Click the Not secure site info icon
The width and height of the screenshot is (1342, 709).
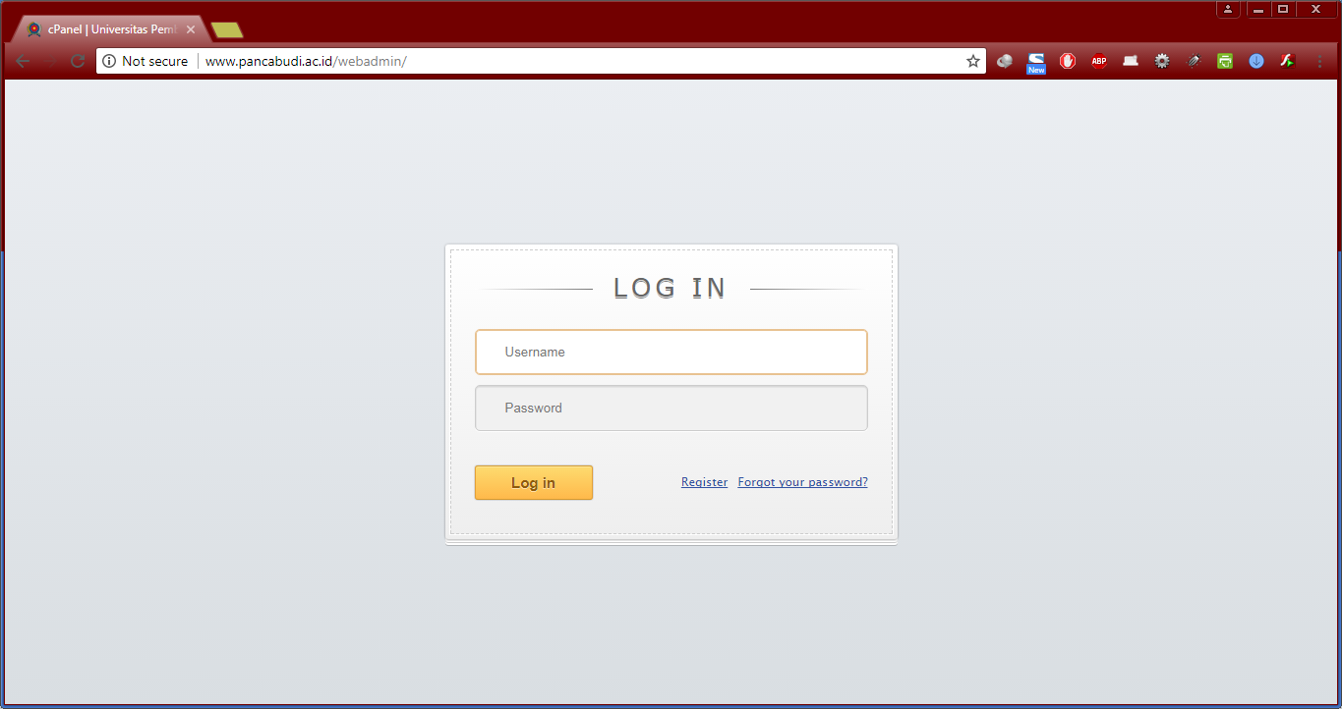109,61
